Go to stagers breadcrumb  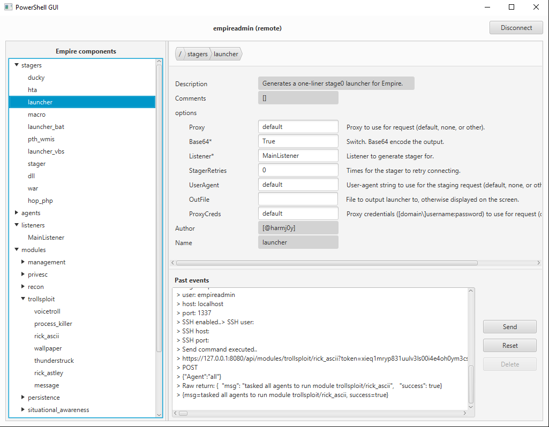[197, 54]
